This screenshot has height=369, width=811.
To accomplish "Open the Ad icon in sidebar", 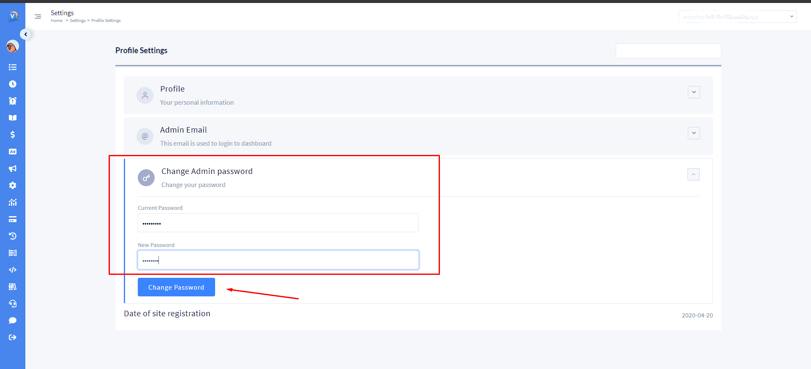I will pos(13,152).
